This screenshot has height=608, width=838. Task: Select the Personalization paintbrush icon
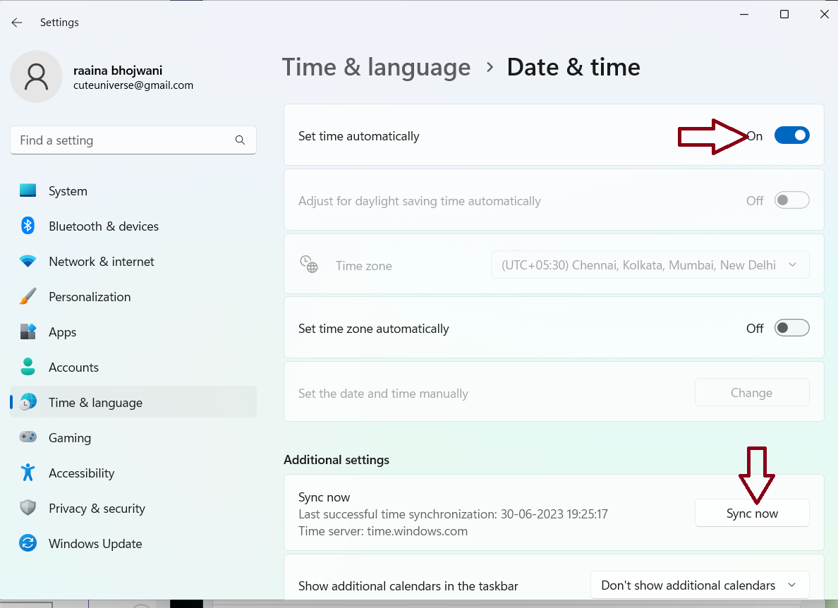coord(28,297)
